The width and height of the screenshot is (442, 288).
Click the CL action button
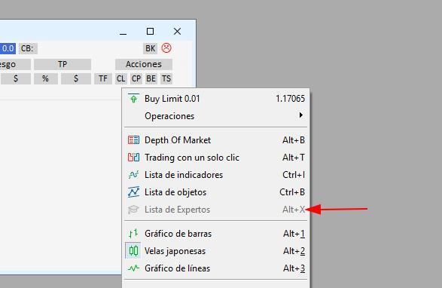121,78
